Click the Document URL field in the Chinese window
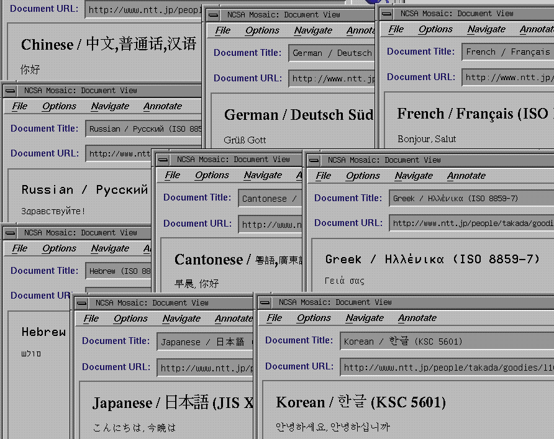Image resolution: width=554 pixels, height=439 pixels. (144, 10)
